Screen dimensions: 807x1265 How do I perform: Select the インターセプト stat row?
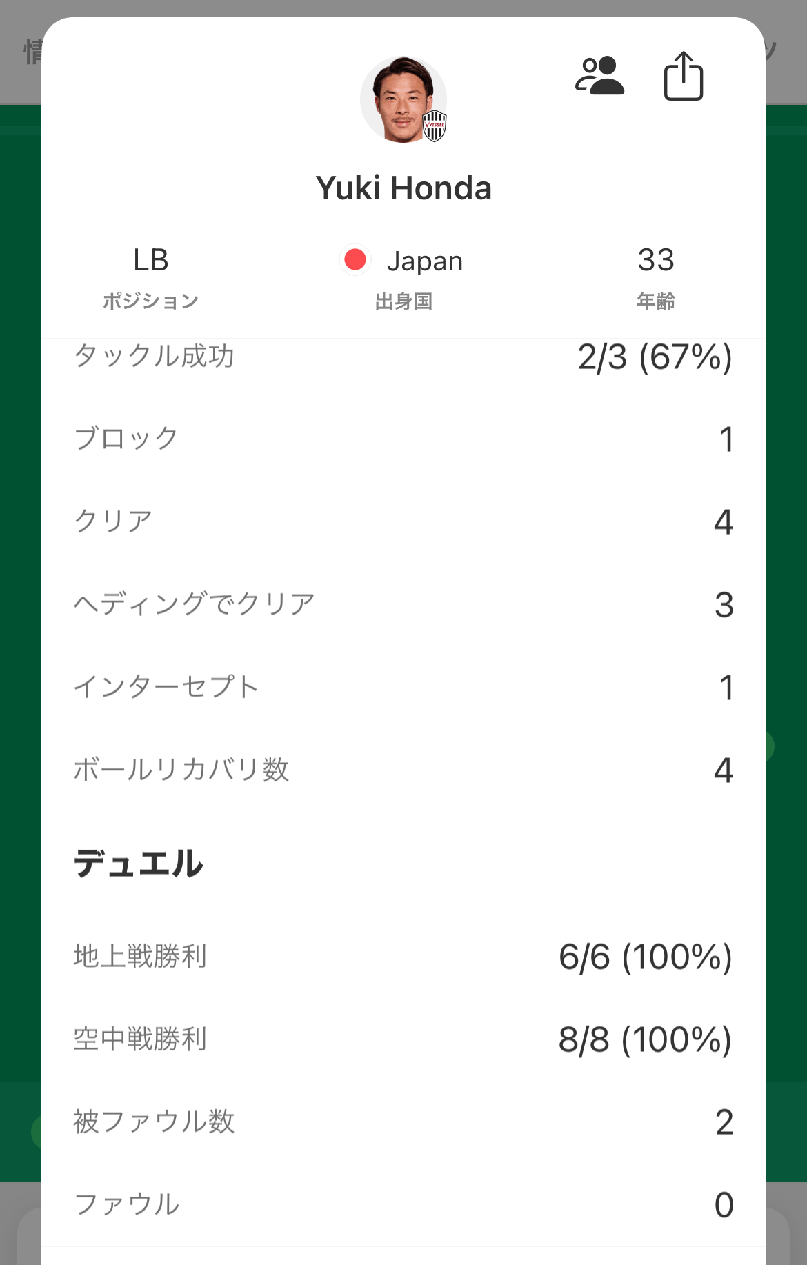(403, 687)
